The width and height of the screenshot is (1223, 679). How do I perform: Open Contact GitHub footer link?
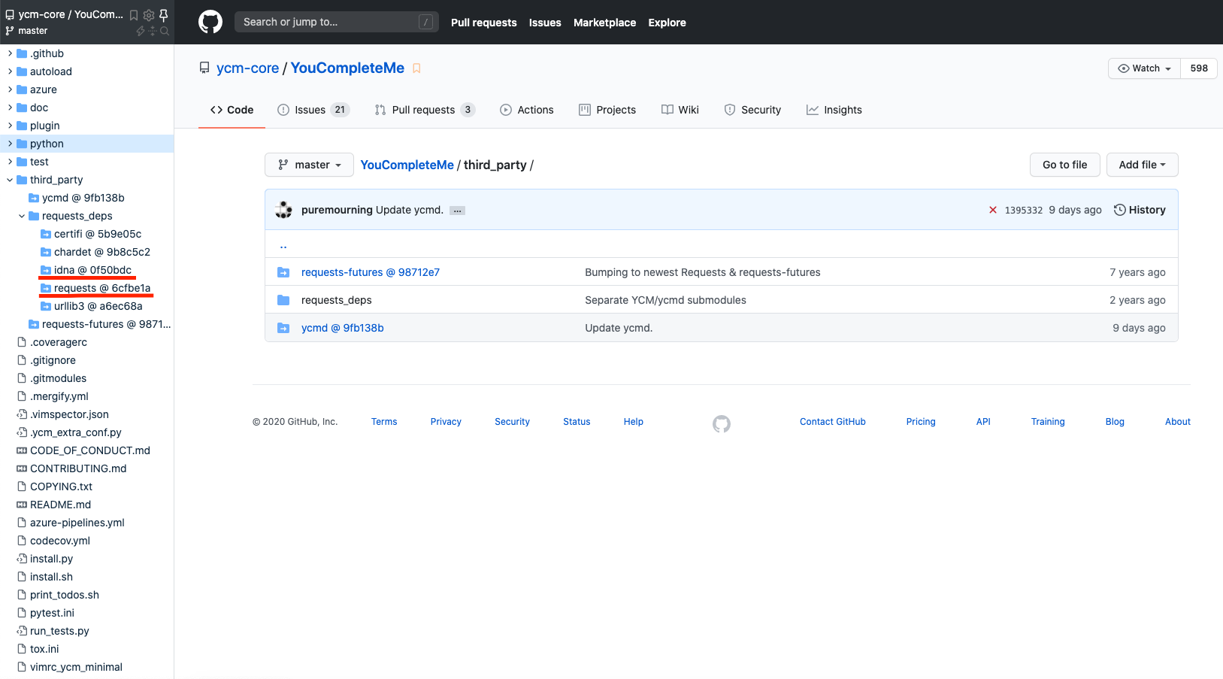tap(833, 422)
